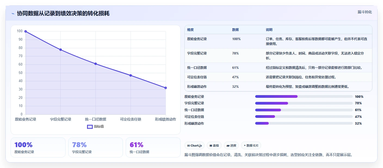Click x-axis label 字段完整记录 under chart

tap(61, 119)
